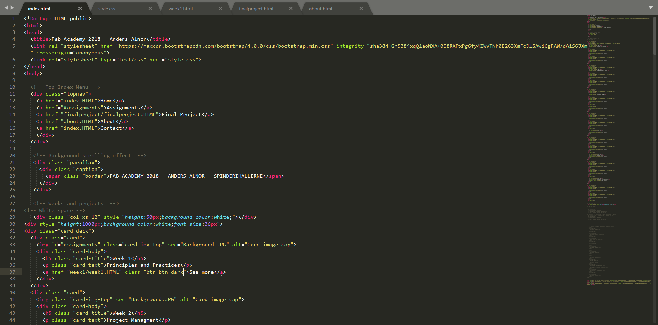Switch to the week1.html tab
Viewport: 658px width, 325px height.
click(x=181, y=9)
